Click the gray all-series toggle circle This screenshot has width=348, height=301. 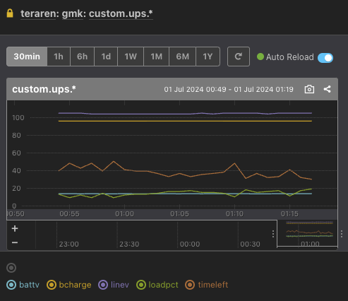[11, 268]
